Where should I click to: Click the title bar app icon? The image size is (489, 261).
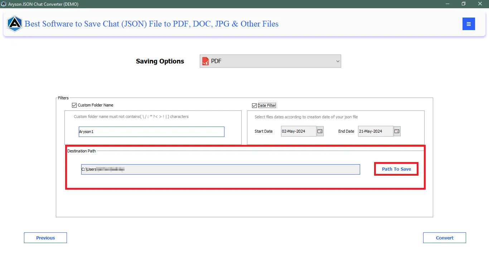(4, 4)
